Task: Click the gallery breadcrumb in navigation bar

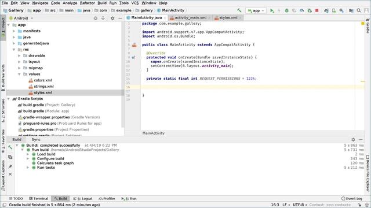Action: coord(144,10)
